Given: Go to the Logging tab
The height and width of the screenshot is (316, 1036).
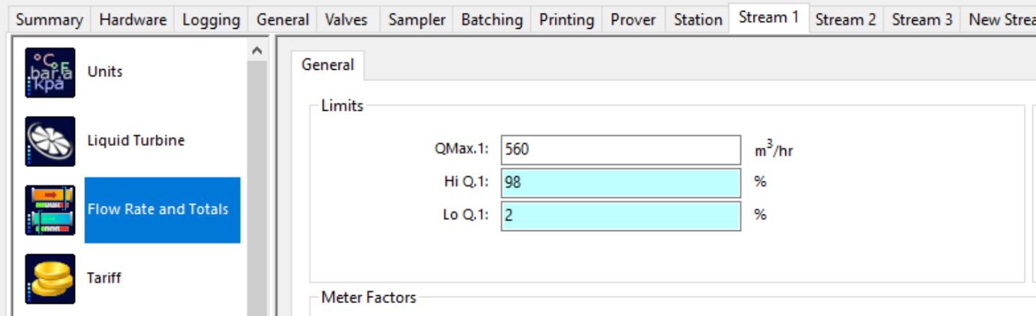Looking at the screenshot, I should [x=211, y=19].
